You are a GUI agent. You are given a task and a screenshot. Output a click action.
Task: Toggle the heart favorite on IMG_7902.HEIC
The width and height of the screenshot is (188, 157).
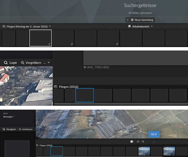click(x=85, y=67)
